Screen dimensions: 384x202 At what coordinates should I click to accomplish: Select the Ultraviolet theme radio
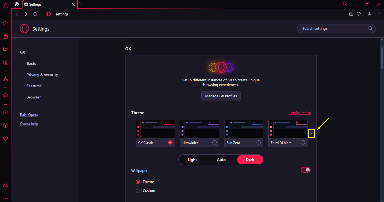(x=214, y=143)
